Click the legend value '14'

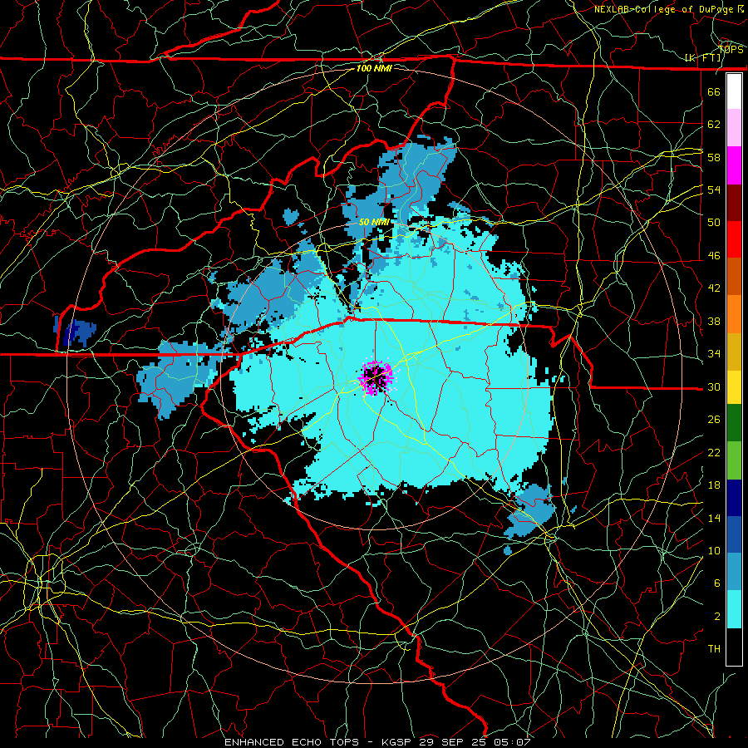tap(714, 518)
